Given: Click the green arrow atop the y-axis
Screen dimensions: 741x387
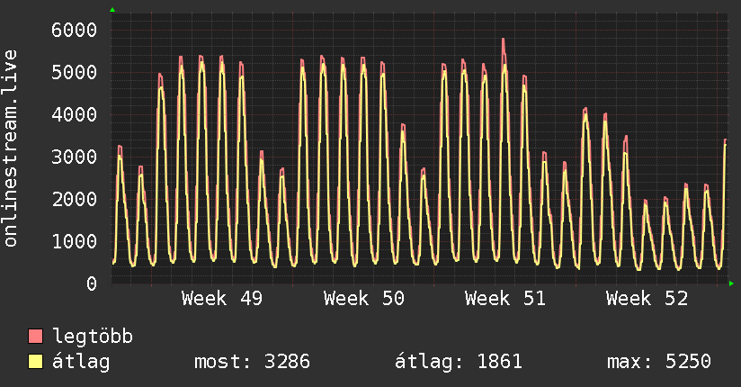Looking at the screenshot, I should (x=112, y=10).
